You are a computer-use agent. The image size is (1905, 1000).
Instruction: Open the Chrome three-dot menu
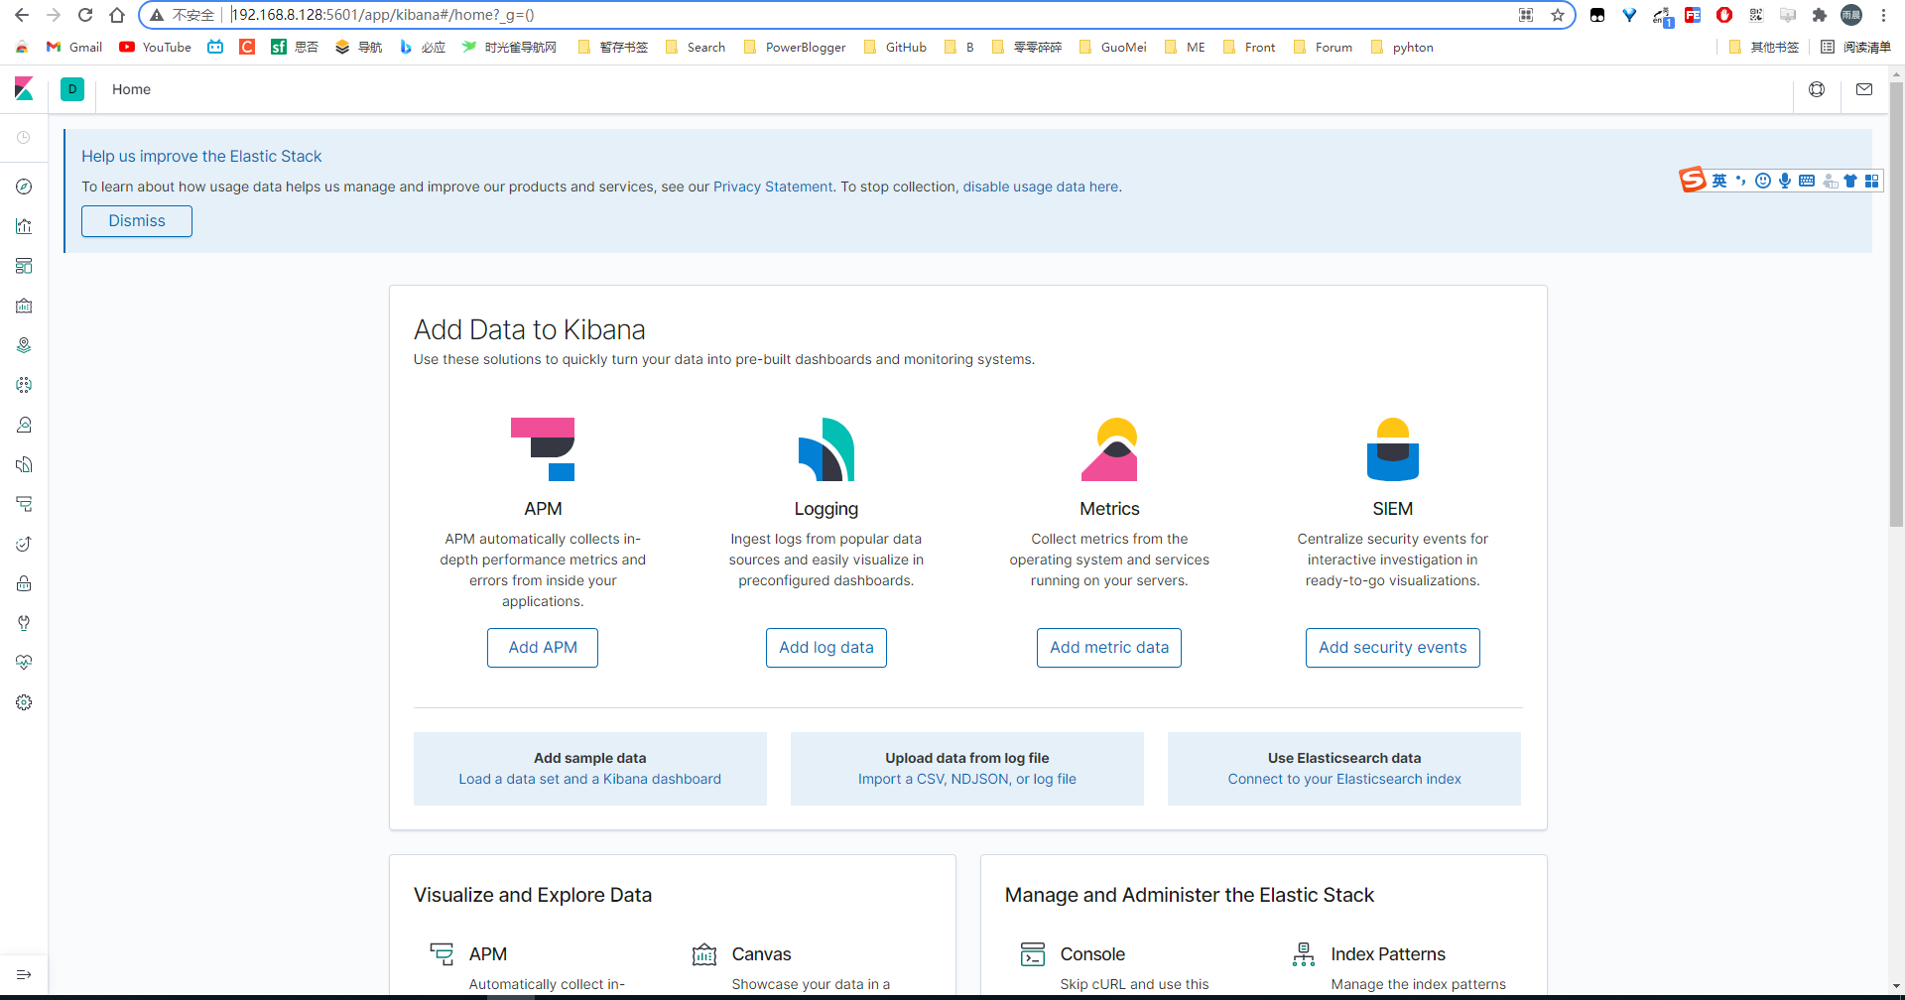[1883, 15]
